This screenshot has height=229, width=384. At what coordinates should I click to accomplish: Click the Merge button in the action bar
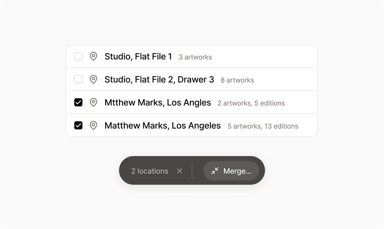[231, 171]
